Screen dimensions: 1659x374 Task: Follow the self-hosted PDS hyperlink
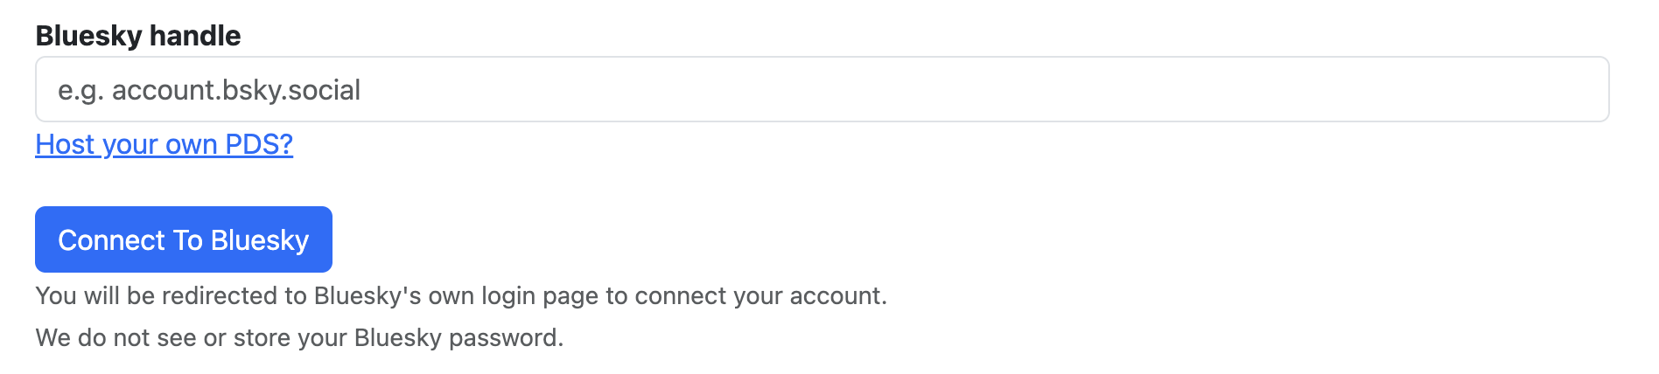(164, 144)
